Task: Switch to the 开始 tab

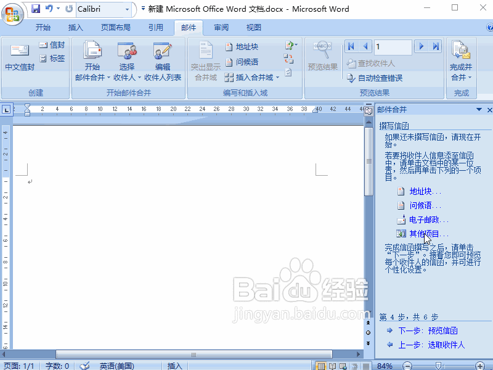Action: click(x=43, y=28)
